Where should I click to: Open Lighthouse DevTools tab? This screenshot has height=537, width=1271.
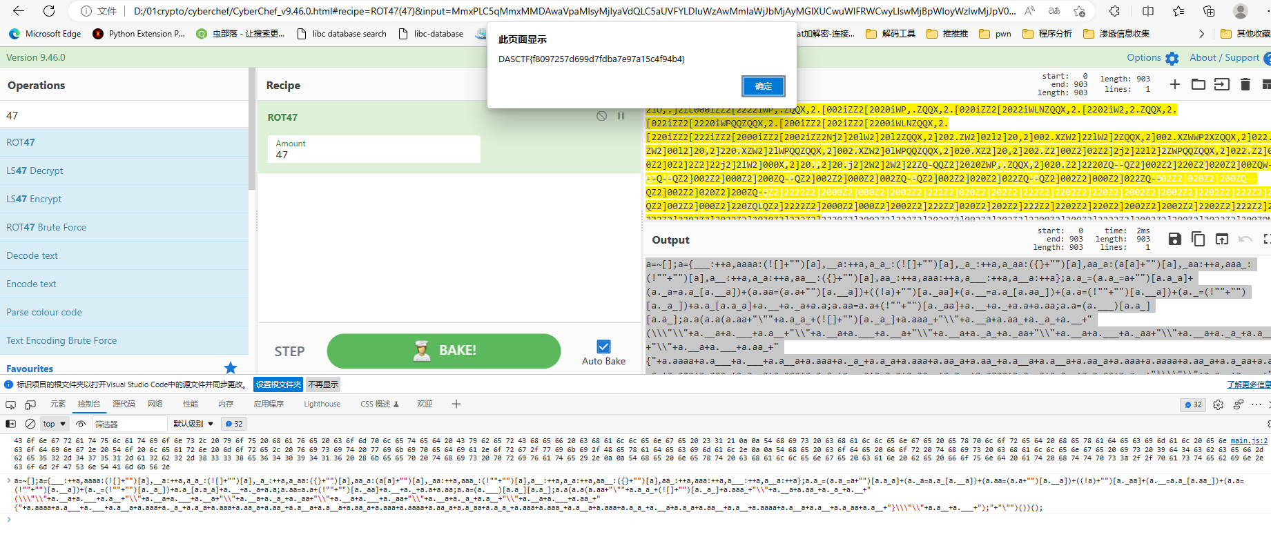322,404
